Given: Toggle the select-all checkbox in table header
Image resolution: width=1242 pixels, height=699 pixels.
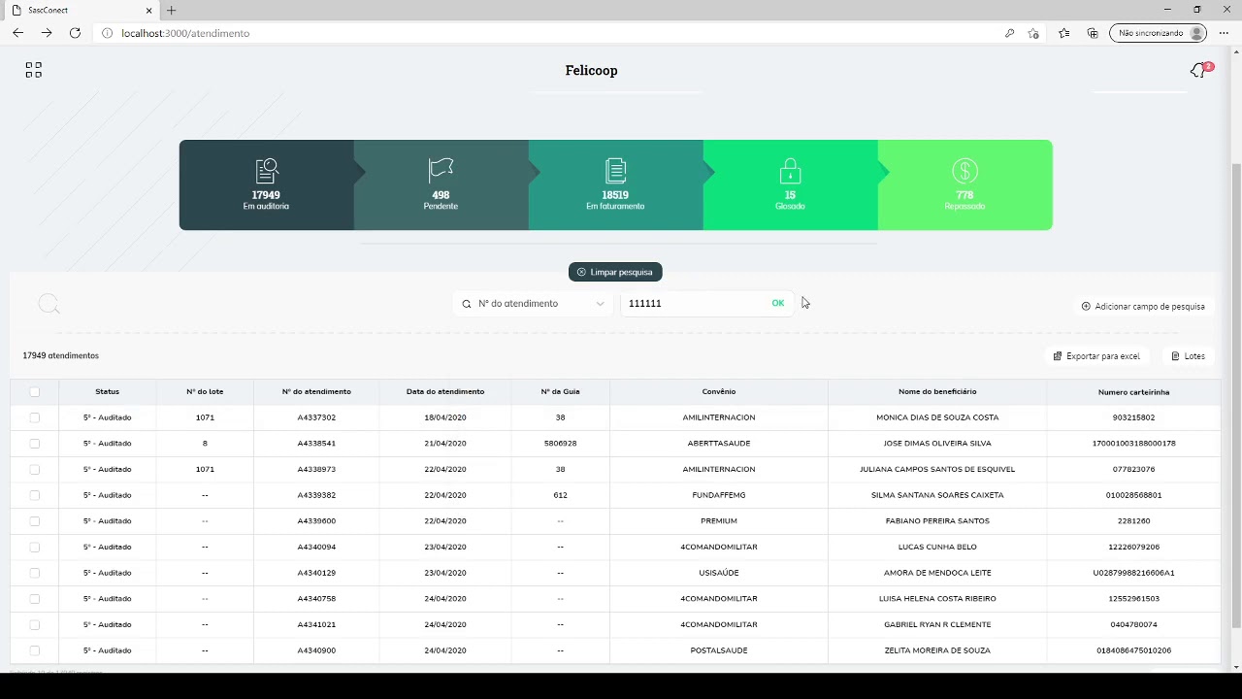Looking at the screenshot, I should coord(35,392).
